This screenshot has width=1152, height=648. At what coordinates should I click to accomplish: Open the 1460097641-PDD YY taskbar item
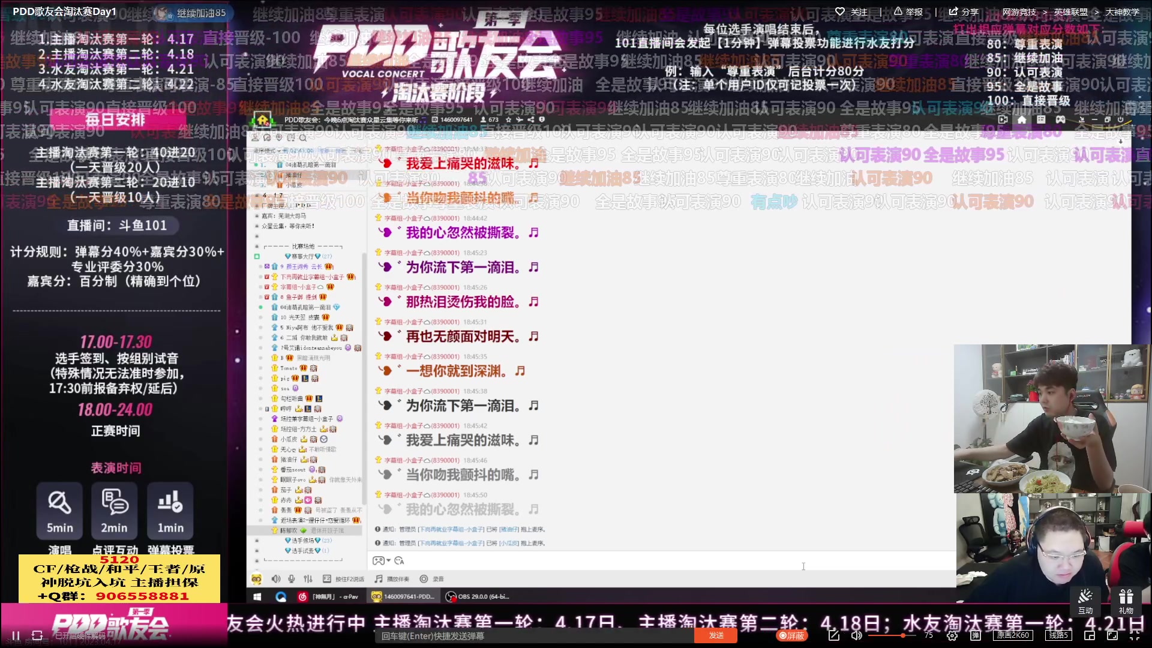pyautogui.click(x=404, y=596)
